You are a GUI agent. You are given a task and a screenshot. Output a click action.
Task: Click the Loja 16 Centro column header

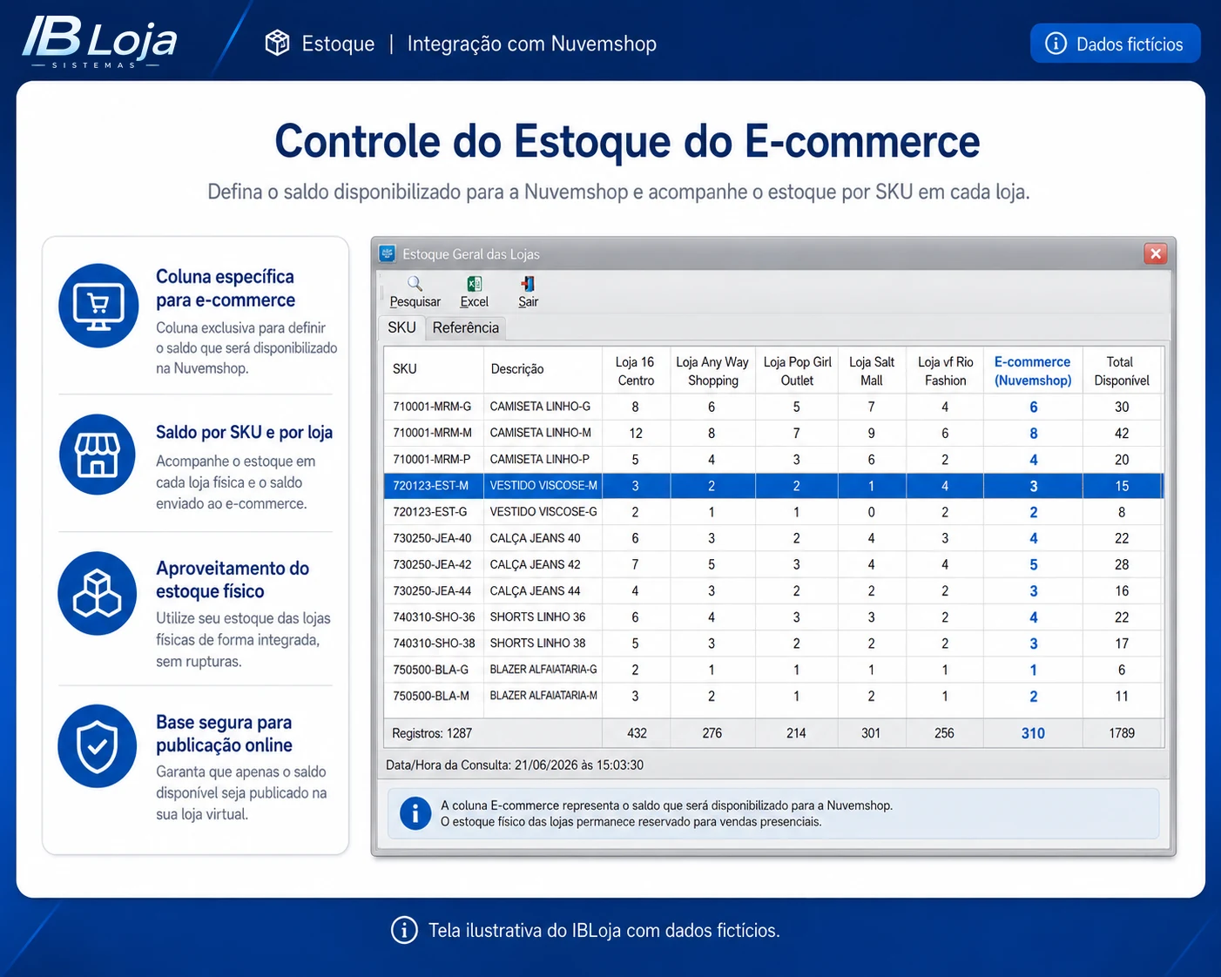click(636, 371)
